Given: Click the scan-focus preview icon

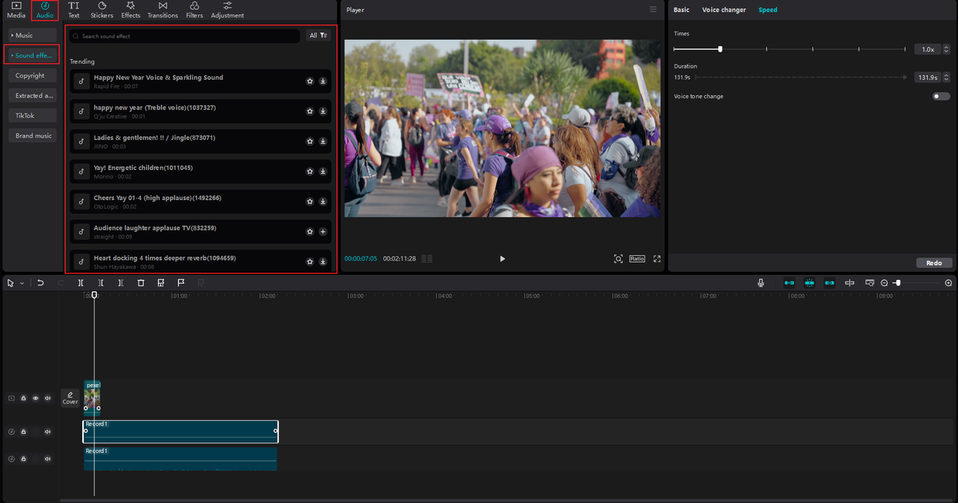Looking at the screenshot, I should (x=618, y=259).
